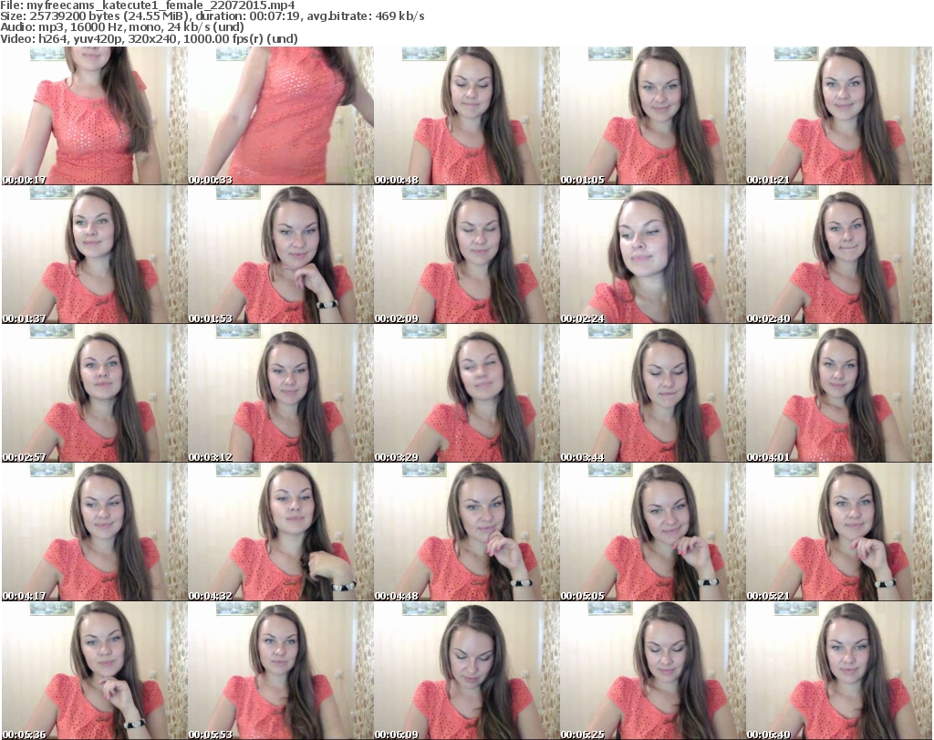Image resolution: width=934 pixels, height=740 pixels.
Task: Click the Audio mp3 info line
Action: click(x=122, y=27)
